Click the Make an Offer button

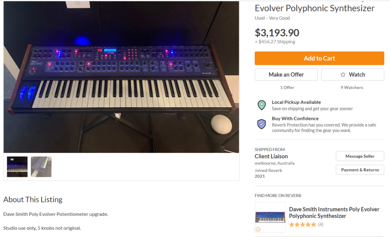286,74
